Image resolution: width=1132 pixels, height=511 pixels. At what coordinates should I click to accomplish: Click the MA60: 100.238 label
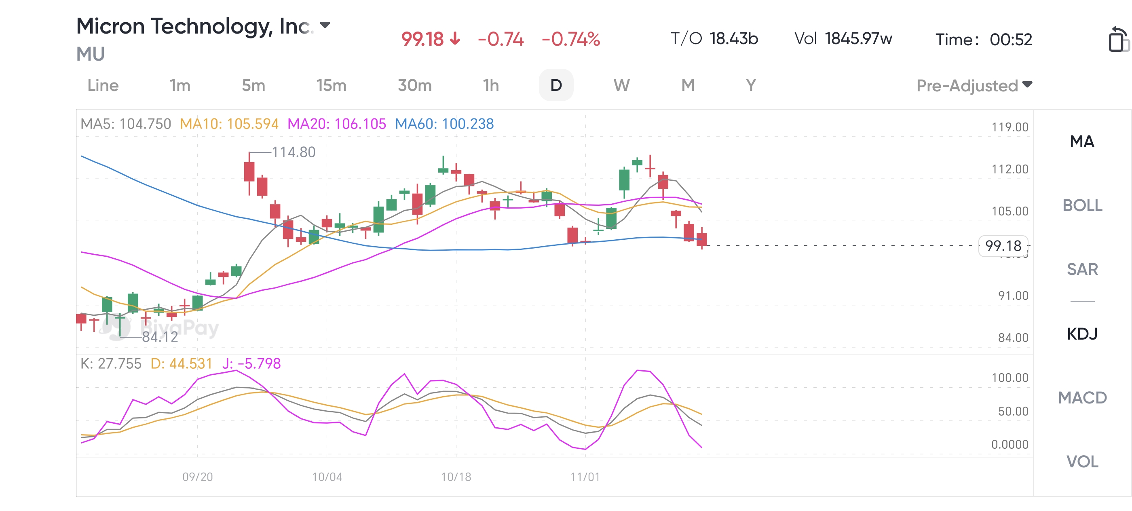pos(444,124)
